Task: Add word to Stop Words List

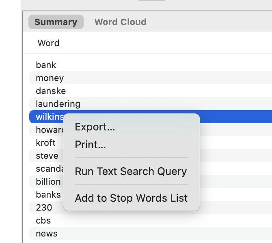Action: tap(131, 198)
